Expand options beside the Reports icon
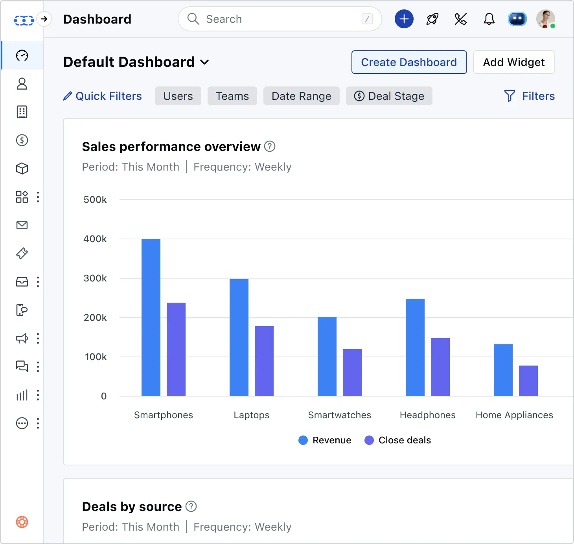The image size is (574, 544). tap(38, 395)
